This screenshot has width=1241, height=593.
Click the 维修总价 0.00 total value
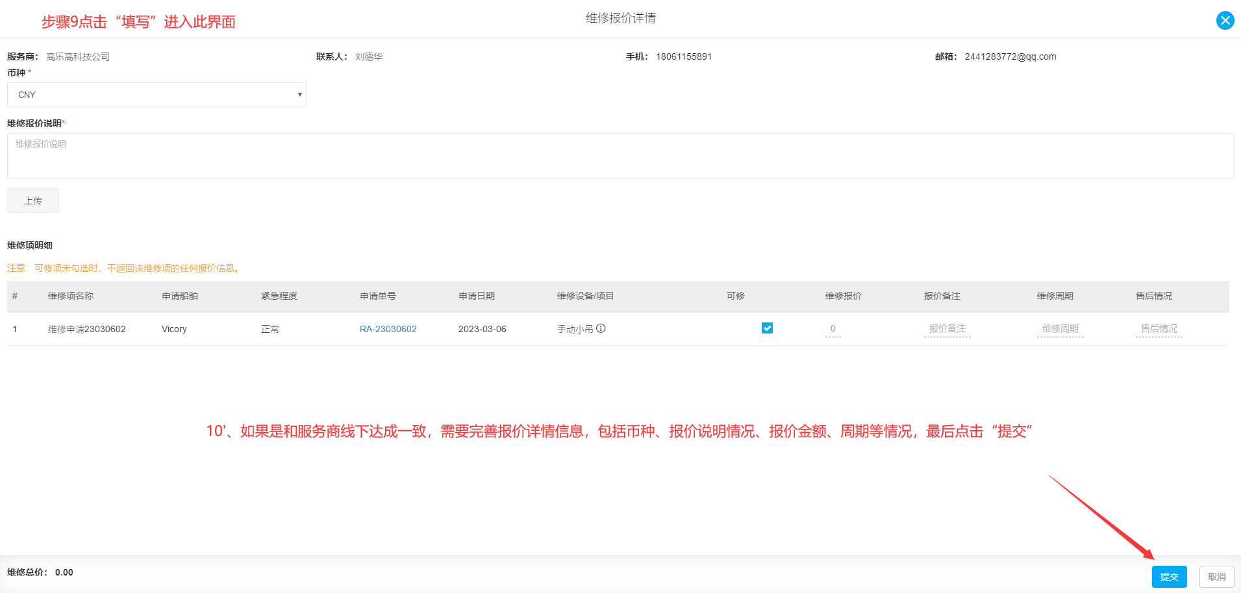click(64, 572)
